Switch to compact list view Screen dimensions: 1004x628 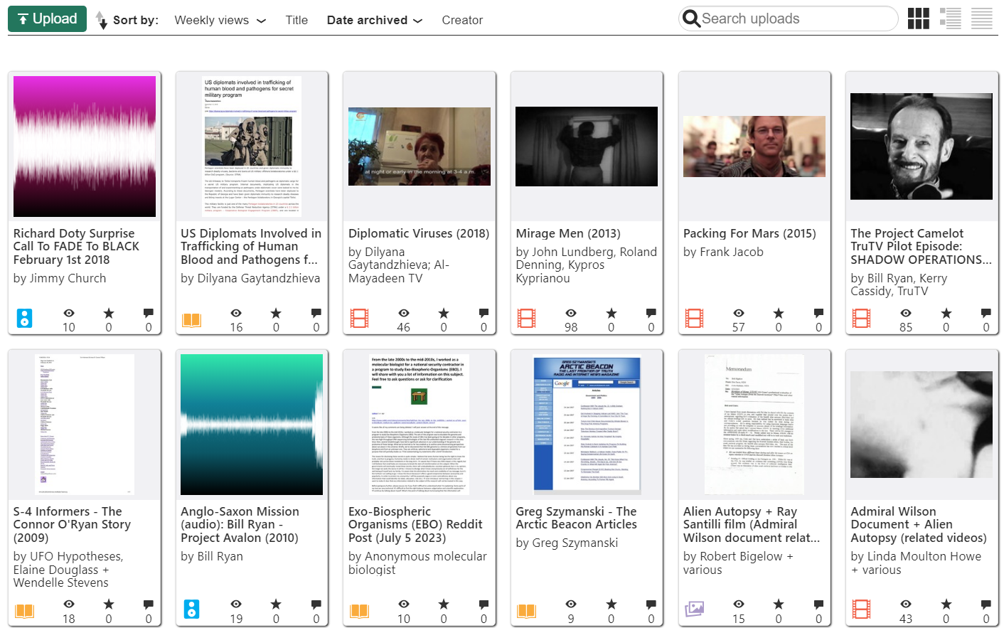point(981,18)
